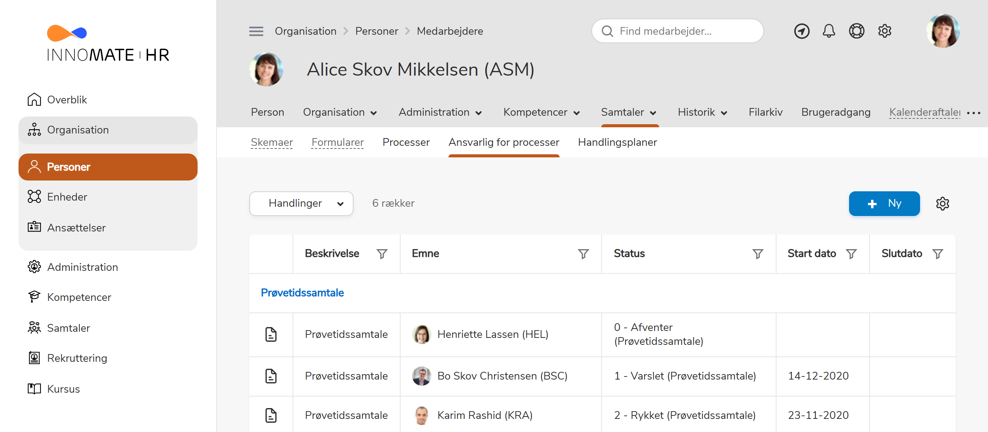Open the Skemaer sub-tab
988x432 pixels.
[x=272, y=142]
